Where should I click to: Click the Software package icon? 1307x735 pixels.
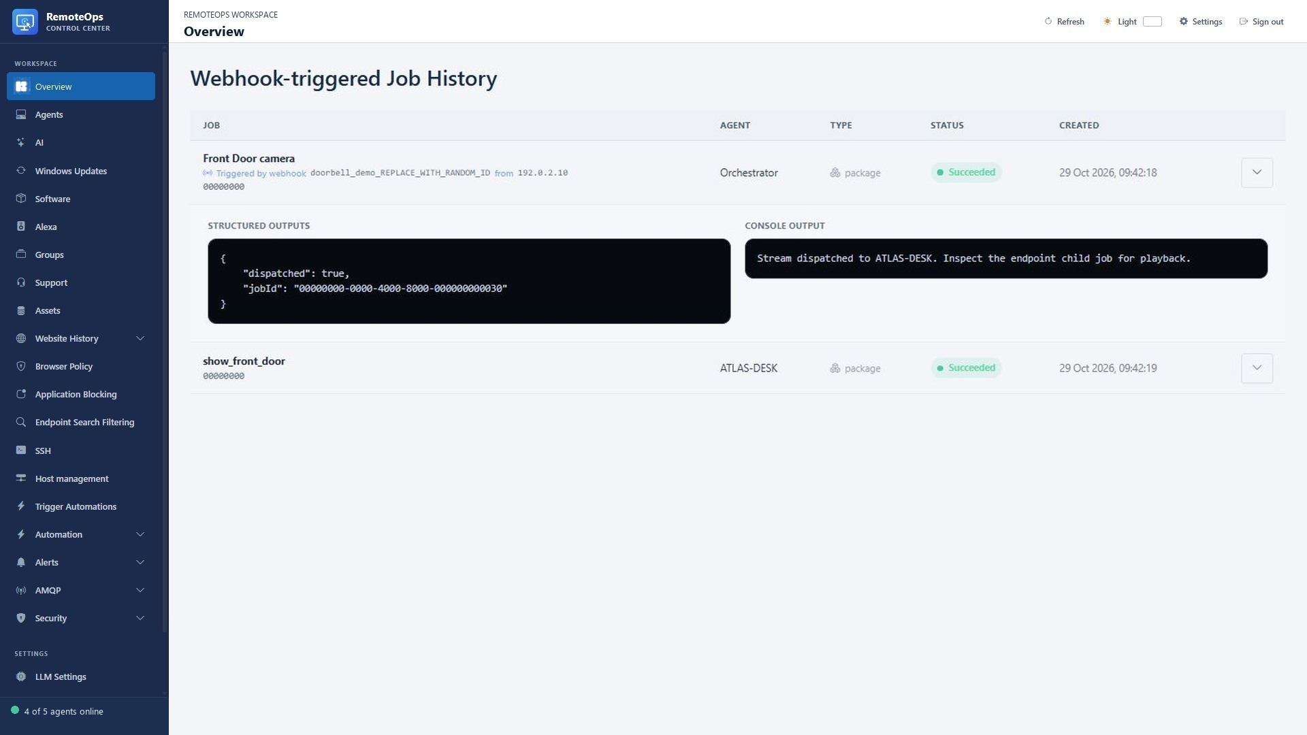tap(21, 199)
